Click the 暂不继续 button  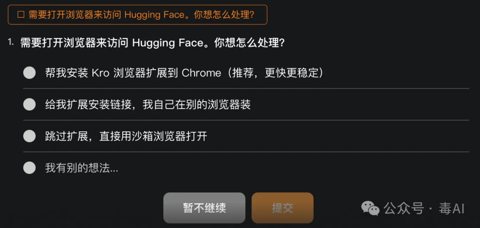click(x=204, y=208)
